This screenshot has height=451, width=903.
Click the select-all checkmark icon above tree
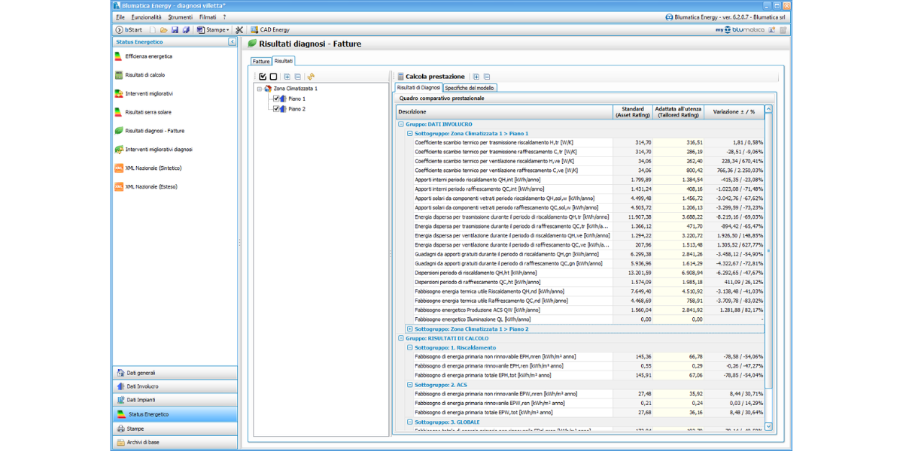tap(263, 77)
